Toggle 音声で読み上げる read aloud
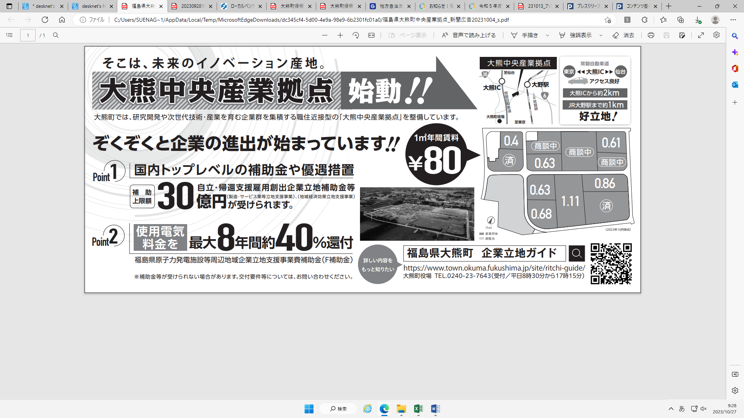 (469, 35)
